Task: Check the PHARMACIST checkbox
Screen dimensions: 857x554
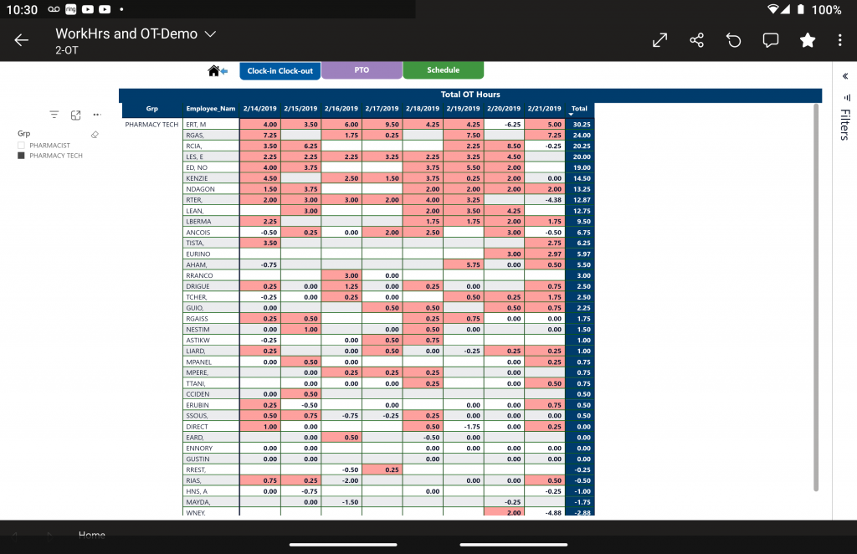Action: click(x=22, y=146)
